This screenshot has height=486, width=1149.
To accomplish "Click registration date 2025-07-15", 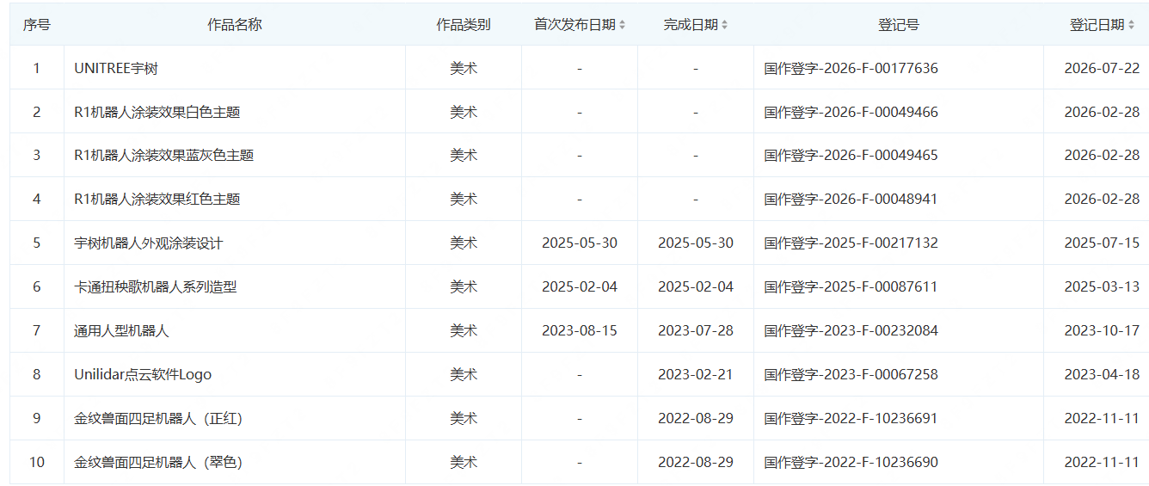I will pos(1102,243).
